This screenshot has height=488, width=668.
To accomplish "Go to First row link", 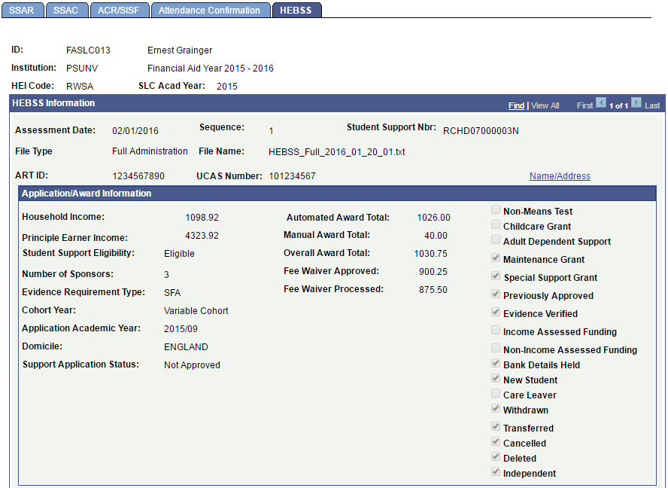I will [584, 105].
